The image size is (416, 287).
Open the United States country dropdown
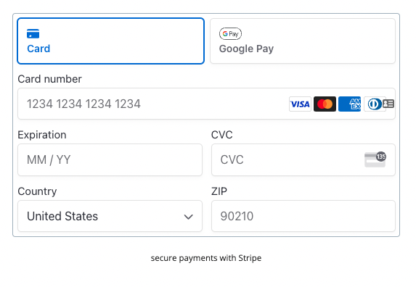(x=110, y=216)
